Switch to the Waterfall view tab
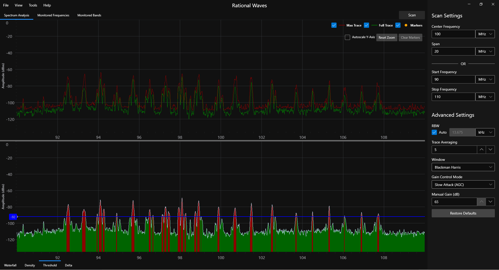 coord(10,265)
